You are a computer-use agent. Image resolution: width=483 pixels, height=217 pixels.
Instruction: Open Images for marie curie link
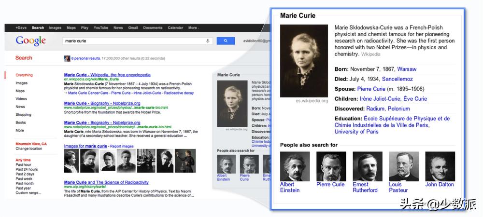point(85,146)
